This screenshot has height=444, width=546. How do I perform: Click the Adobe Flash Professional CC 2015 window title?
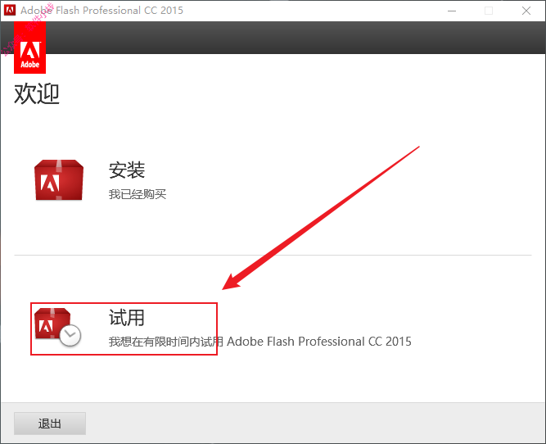tap(102, 11)
